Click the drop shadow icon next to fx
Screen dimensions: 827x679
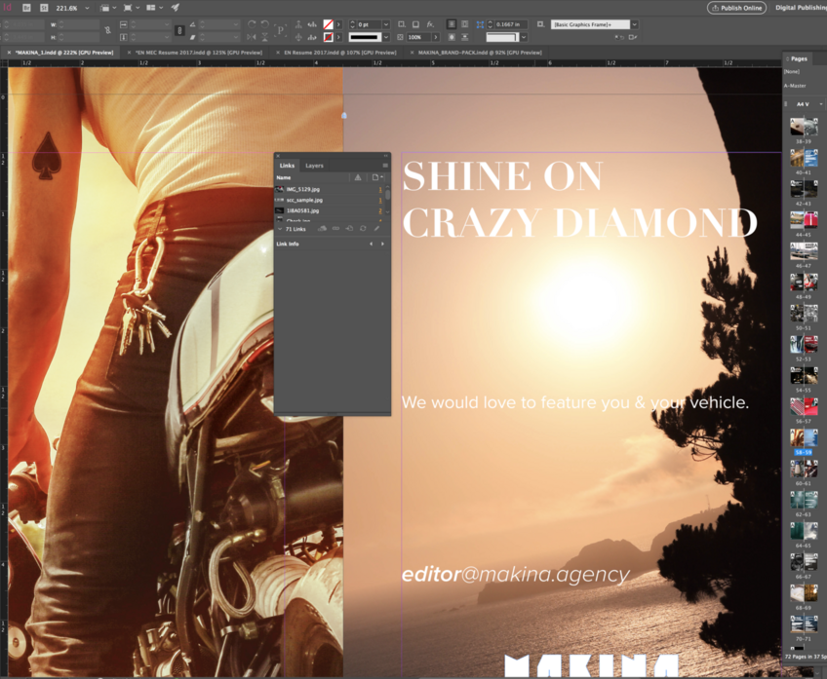coord(415,24)
